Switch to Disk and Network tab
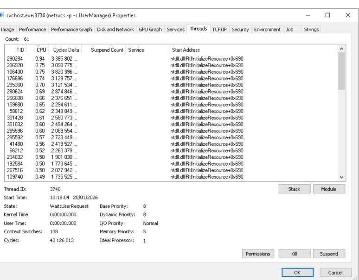This screenshot has height=280, width=359. 115,30
